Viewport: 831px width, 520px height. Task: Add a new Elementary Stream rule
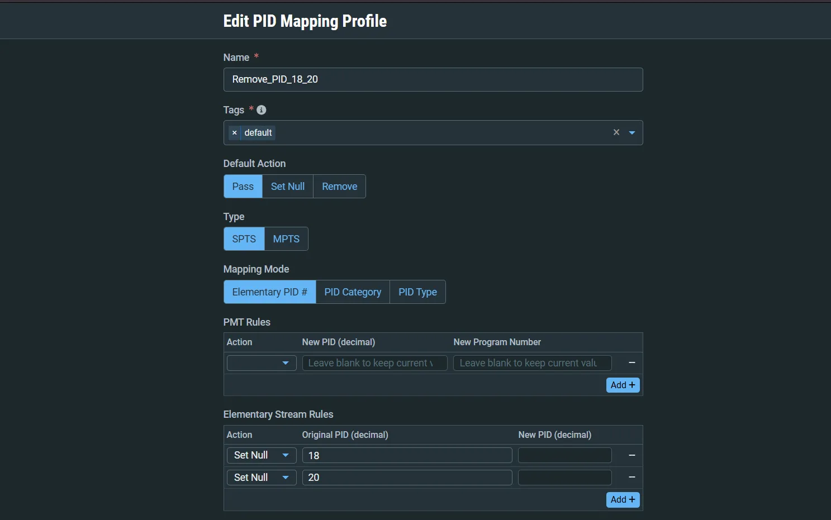[623, 500]
